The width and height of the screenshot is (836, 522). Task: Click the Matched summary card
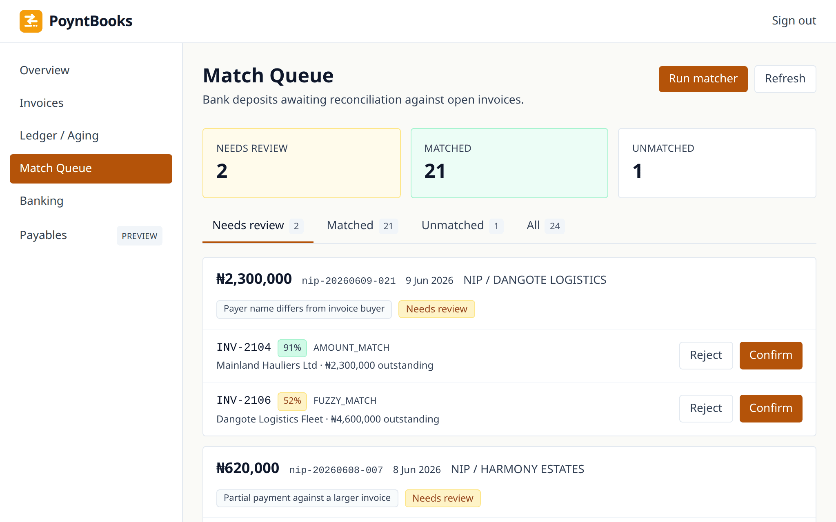coord(509,163)
